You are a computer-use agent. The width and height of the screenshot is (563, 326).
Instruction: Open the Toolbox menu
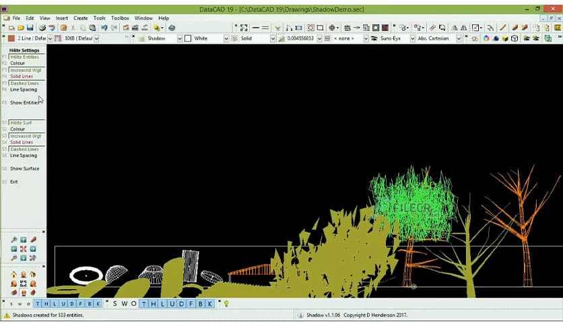pyautogui.click(x=120, y=18)
